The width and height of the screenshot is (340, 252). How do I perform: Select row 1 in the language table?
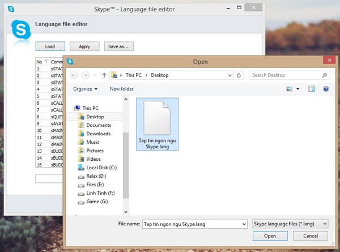[49, 69]
